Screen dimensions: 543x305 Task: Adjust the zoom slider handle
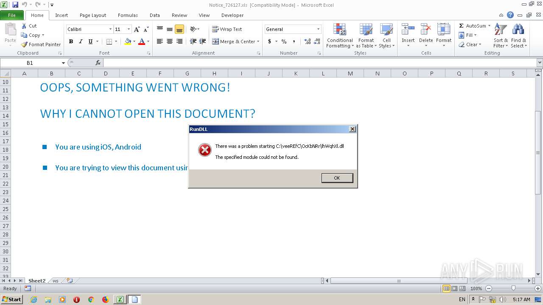pos(513,288)
